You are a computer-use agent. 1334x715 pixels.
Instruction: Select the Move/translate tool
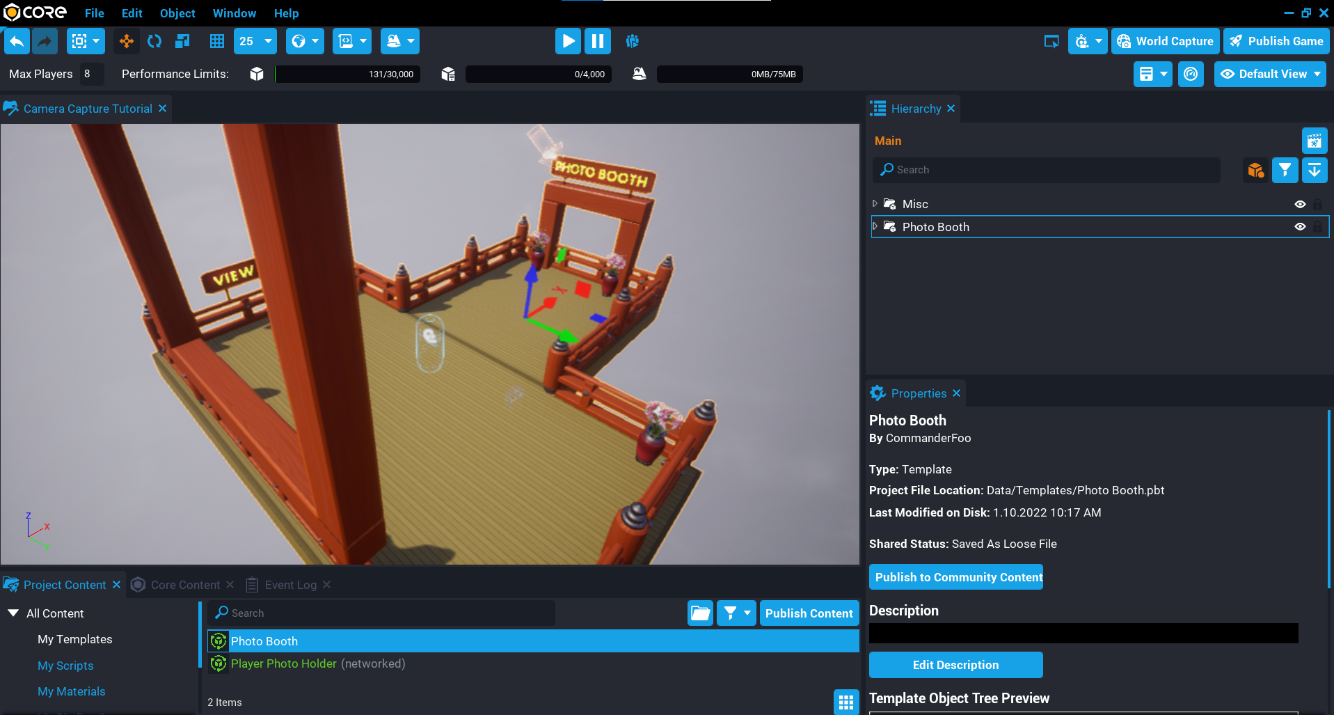pyautogui.click(x=126, y=41)
